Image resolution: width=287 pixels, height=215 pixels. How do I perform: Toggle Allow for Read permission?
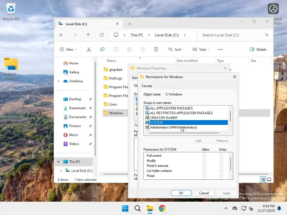point(204,176)
